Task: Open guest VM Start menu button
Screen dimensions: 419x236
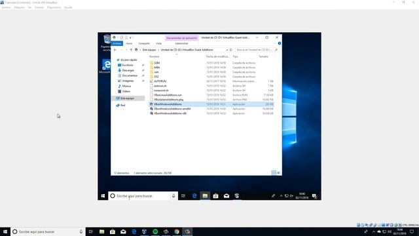Action: pos(103,196)
